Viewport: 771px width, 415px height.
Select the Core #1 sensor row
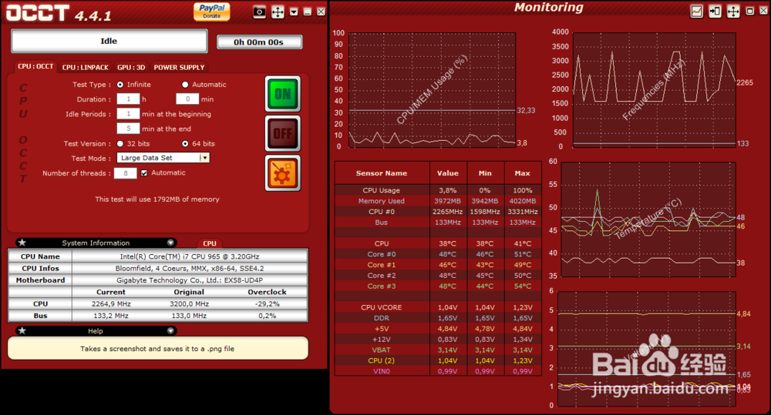coord(438,265)
